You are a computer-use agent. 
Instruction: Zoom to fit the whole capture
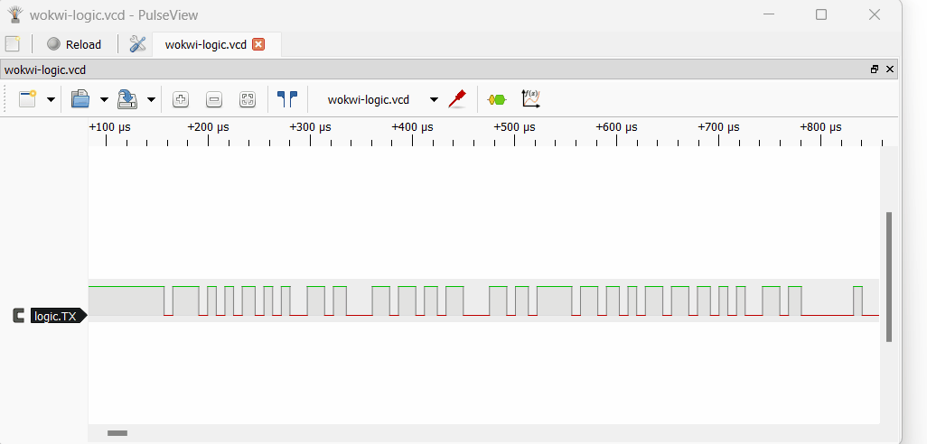[248, 100]
